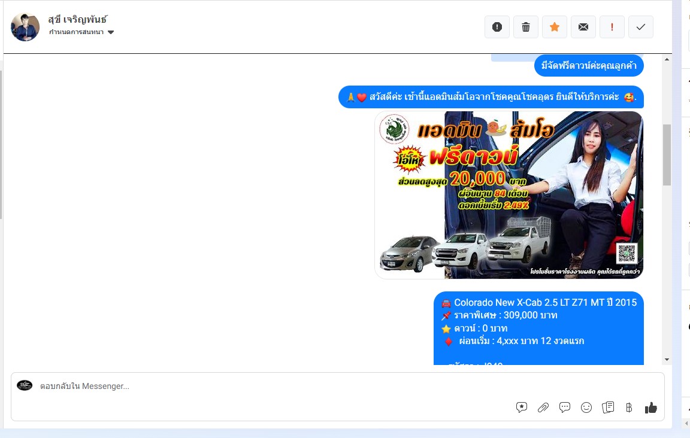Image resolution: width=690 pixels, height=438 pixels.
Task: Select ดาวน์ : 0 บาท line
Action: pos(480,328)
